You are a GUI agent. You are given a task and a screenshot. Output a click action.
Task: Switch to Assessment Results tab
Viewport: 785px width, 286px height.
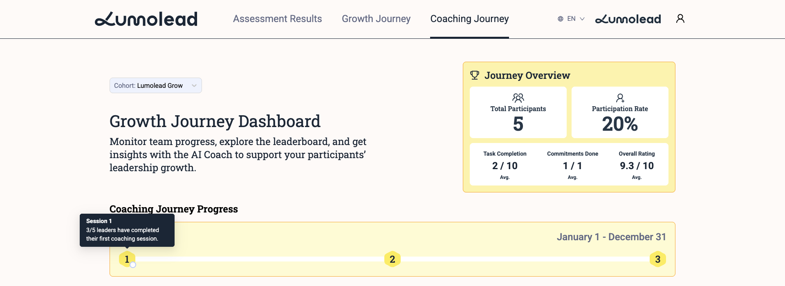[x=278, y=19]
